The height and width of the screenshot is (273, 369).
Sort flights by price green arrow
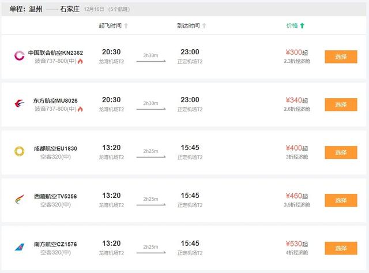(x=302, y=26)
